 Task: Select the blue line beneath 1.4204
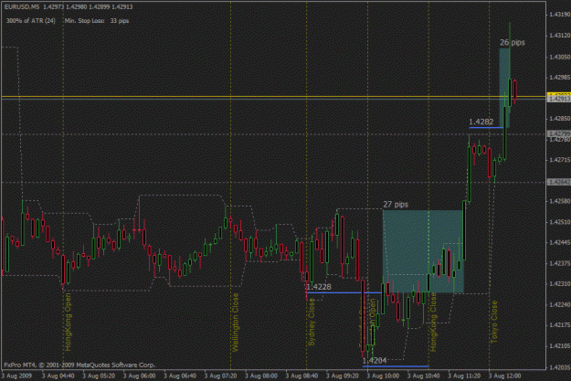coord(396,366)
